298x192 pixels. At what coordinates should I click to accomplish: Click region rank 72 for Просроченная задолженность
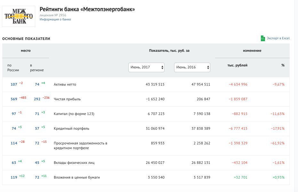[x=37, y=143]
